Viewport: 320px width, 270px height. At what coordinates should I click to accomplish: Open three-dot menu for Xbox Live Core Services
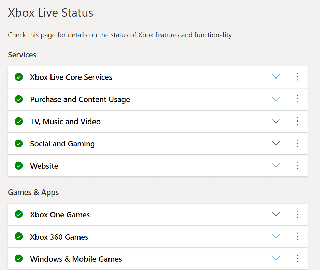coord(297,77)
